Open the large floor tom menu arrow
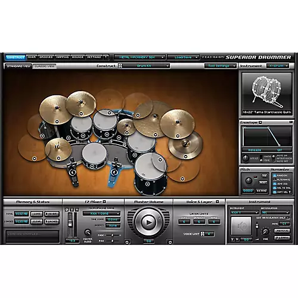 click(x=147, y=184)
